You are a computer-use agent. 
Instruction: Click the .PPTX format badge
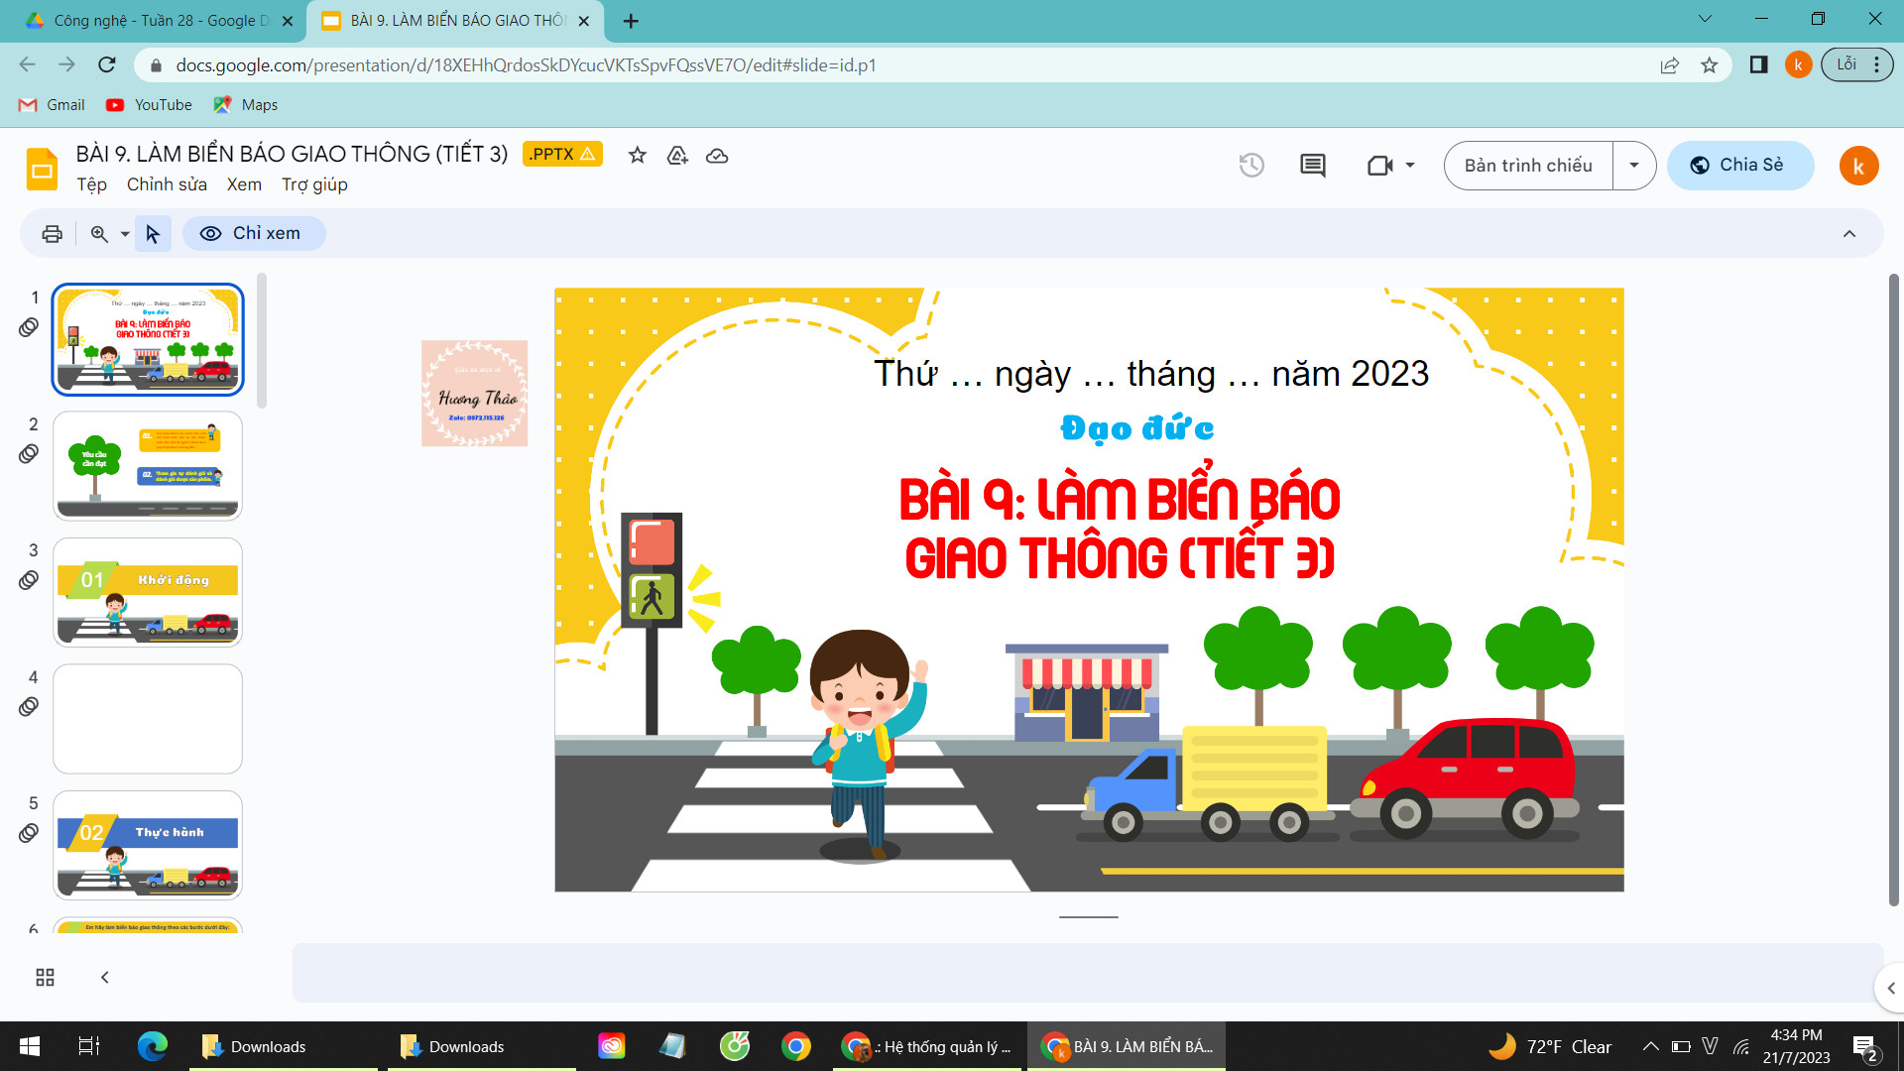[x=562, y=155]
